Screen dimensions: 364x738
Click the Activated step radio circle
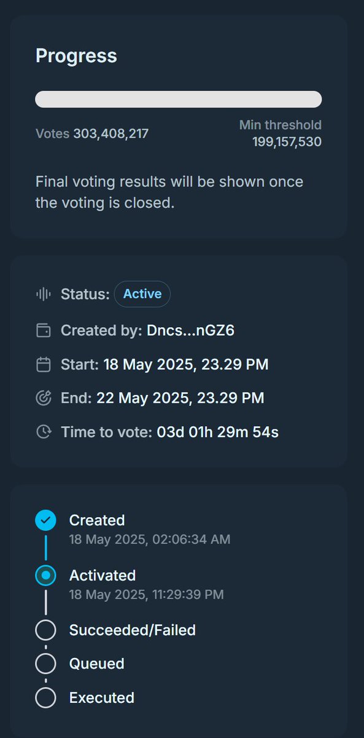pyautogui.click(x=45, y=576)
